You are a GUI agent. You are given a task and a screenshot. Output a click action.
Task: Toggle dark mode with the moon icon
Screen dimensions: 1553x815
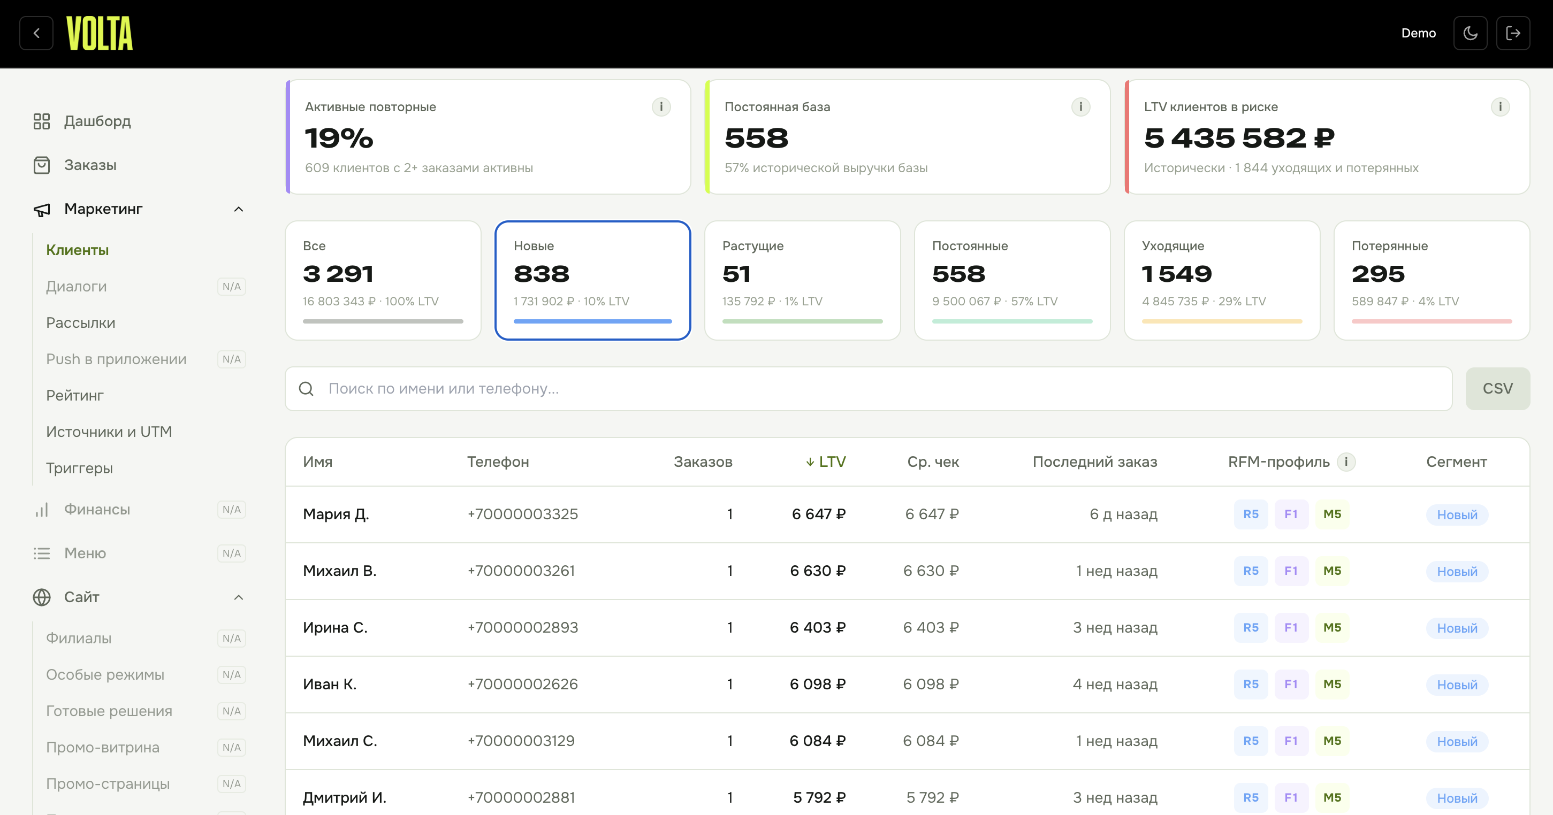1471,33
